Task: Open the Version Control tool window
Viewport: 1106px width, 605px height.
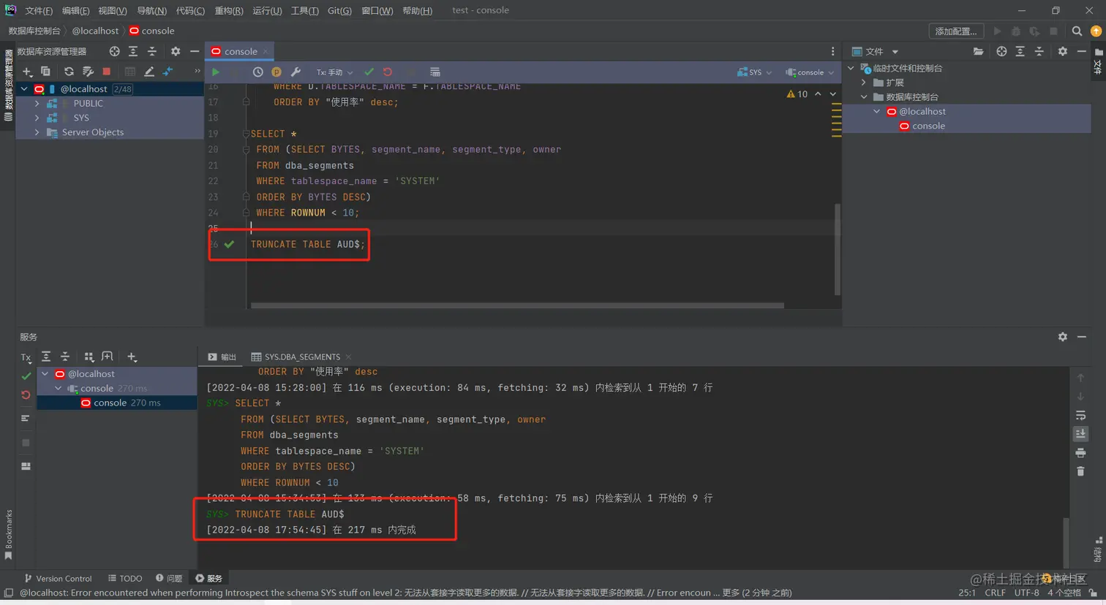Action: pos(58,578)
